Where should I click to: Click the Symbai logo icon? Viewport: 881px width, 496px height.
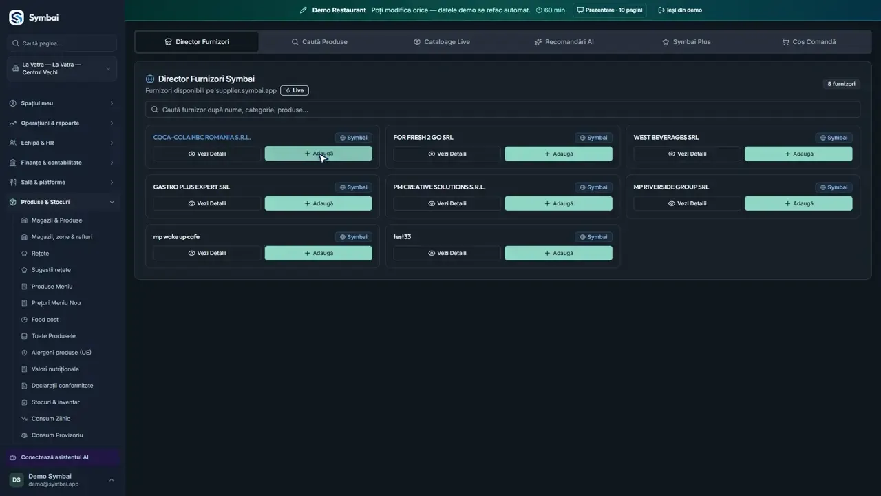point(16,17)
